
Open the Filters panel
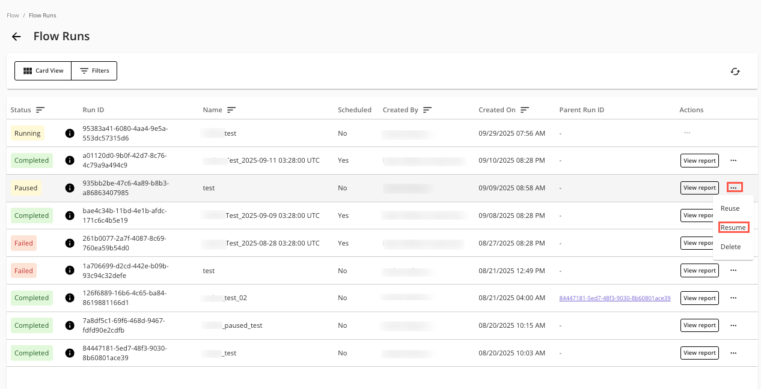coord(94,71)
